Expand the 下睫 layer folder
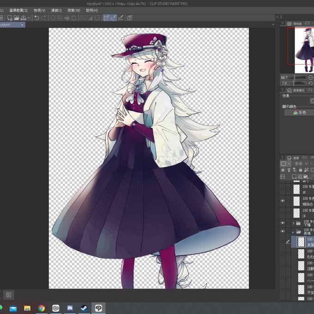The height and width of the screenshot is (314, 314). (293, 223)
